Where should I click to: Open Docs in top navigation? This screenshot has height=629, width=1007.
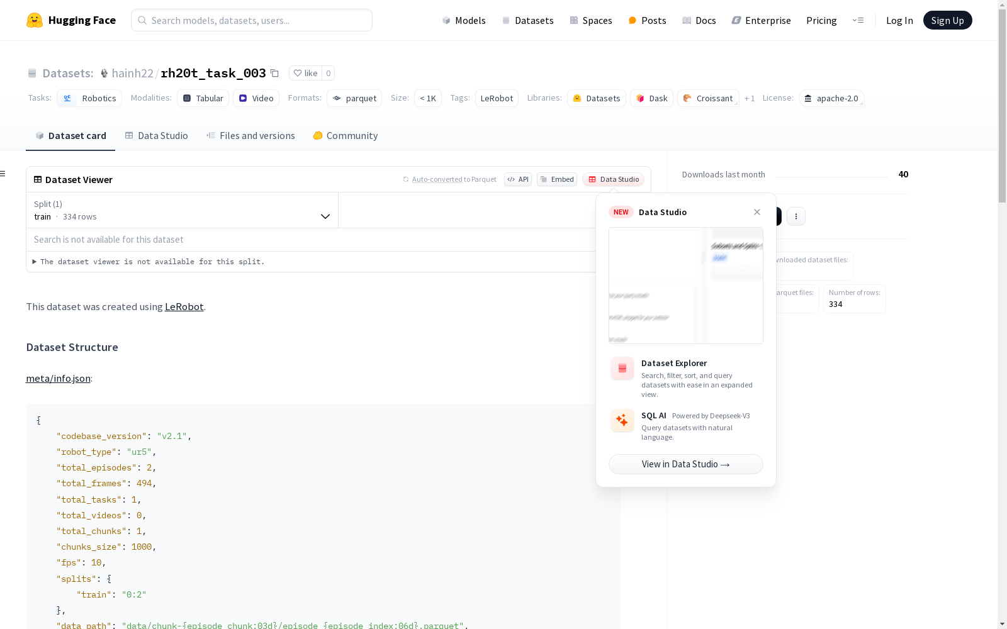699,20
